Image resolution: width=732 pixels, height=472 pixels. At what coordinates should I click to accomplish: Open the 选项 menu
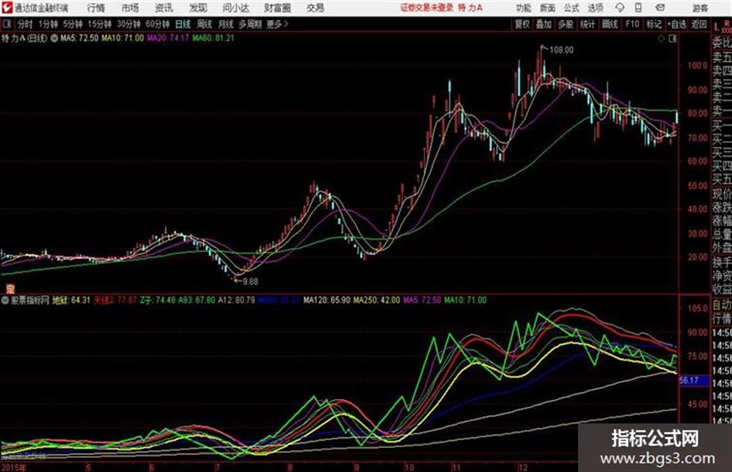(595, 8)
